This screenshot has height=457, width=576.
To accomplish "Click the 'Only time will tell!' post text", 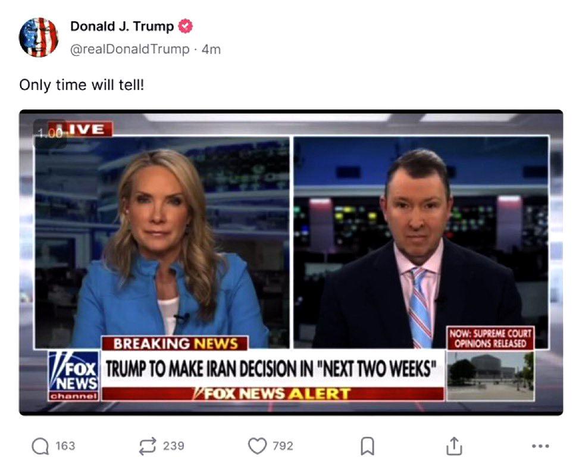I will pos(82,85).
